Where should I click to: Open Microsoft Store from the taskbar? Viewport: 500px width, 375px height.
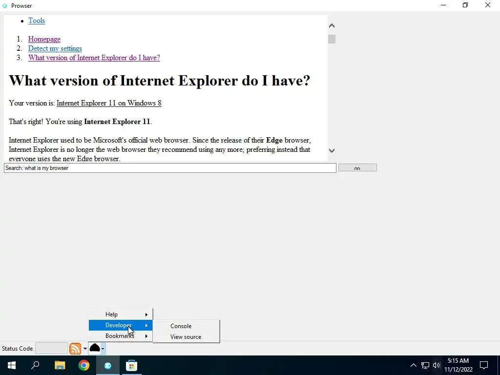pos(131,365)
